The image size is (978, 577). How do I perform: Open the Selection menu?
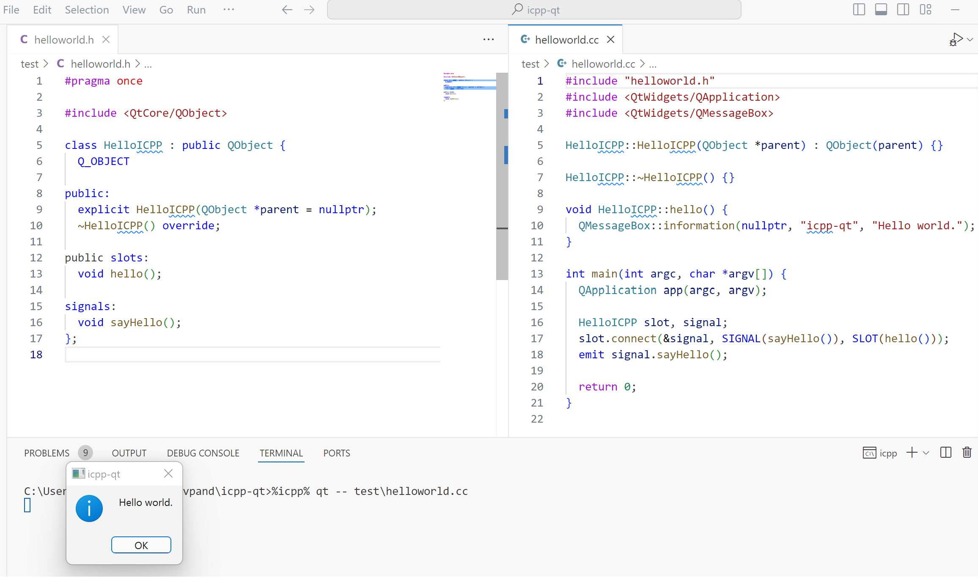[87, 10]
